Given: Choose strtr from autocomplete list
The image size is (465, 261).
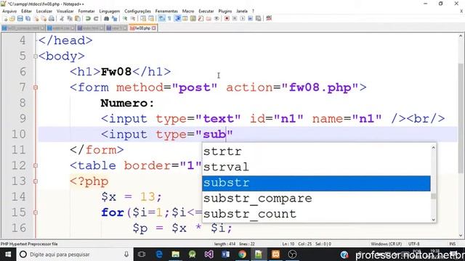Looking at the screenshot, I should click(316, 152).
